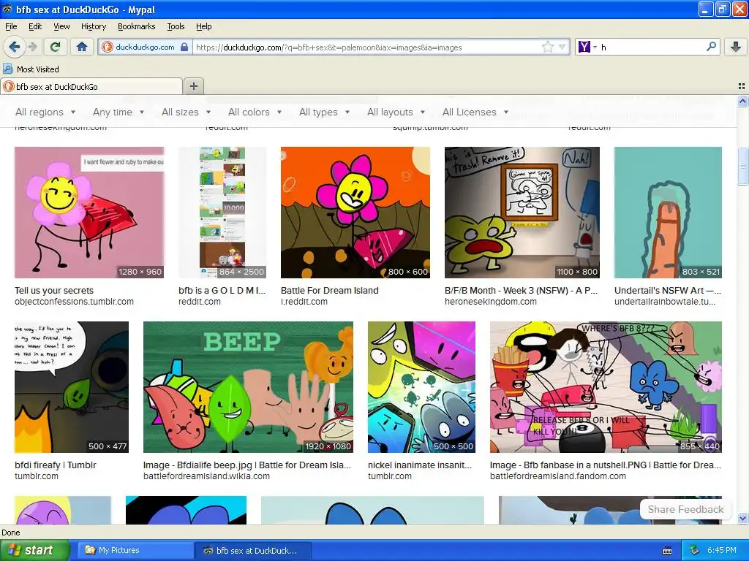Image resolution: width=749 pixels, height=561 pixels.
Task: Open the Edit menu
Action: (35, 26)
